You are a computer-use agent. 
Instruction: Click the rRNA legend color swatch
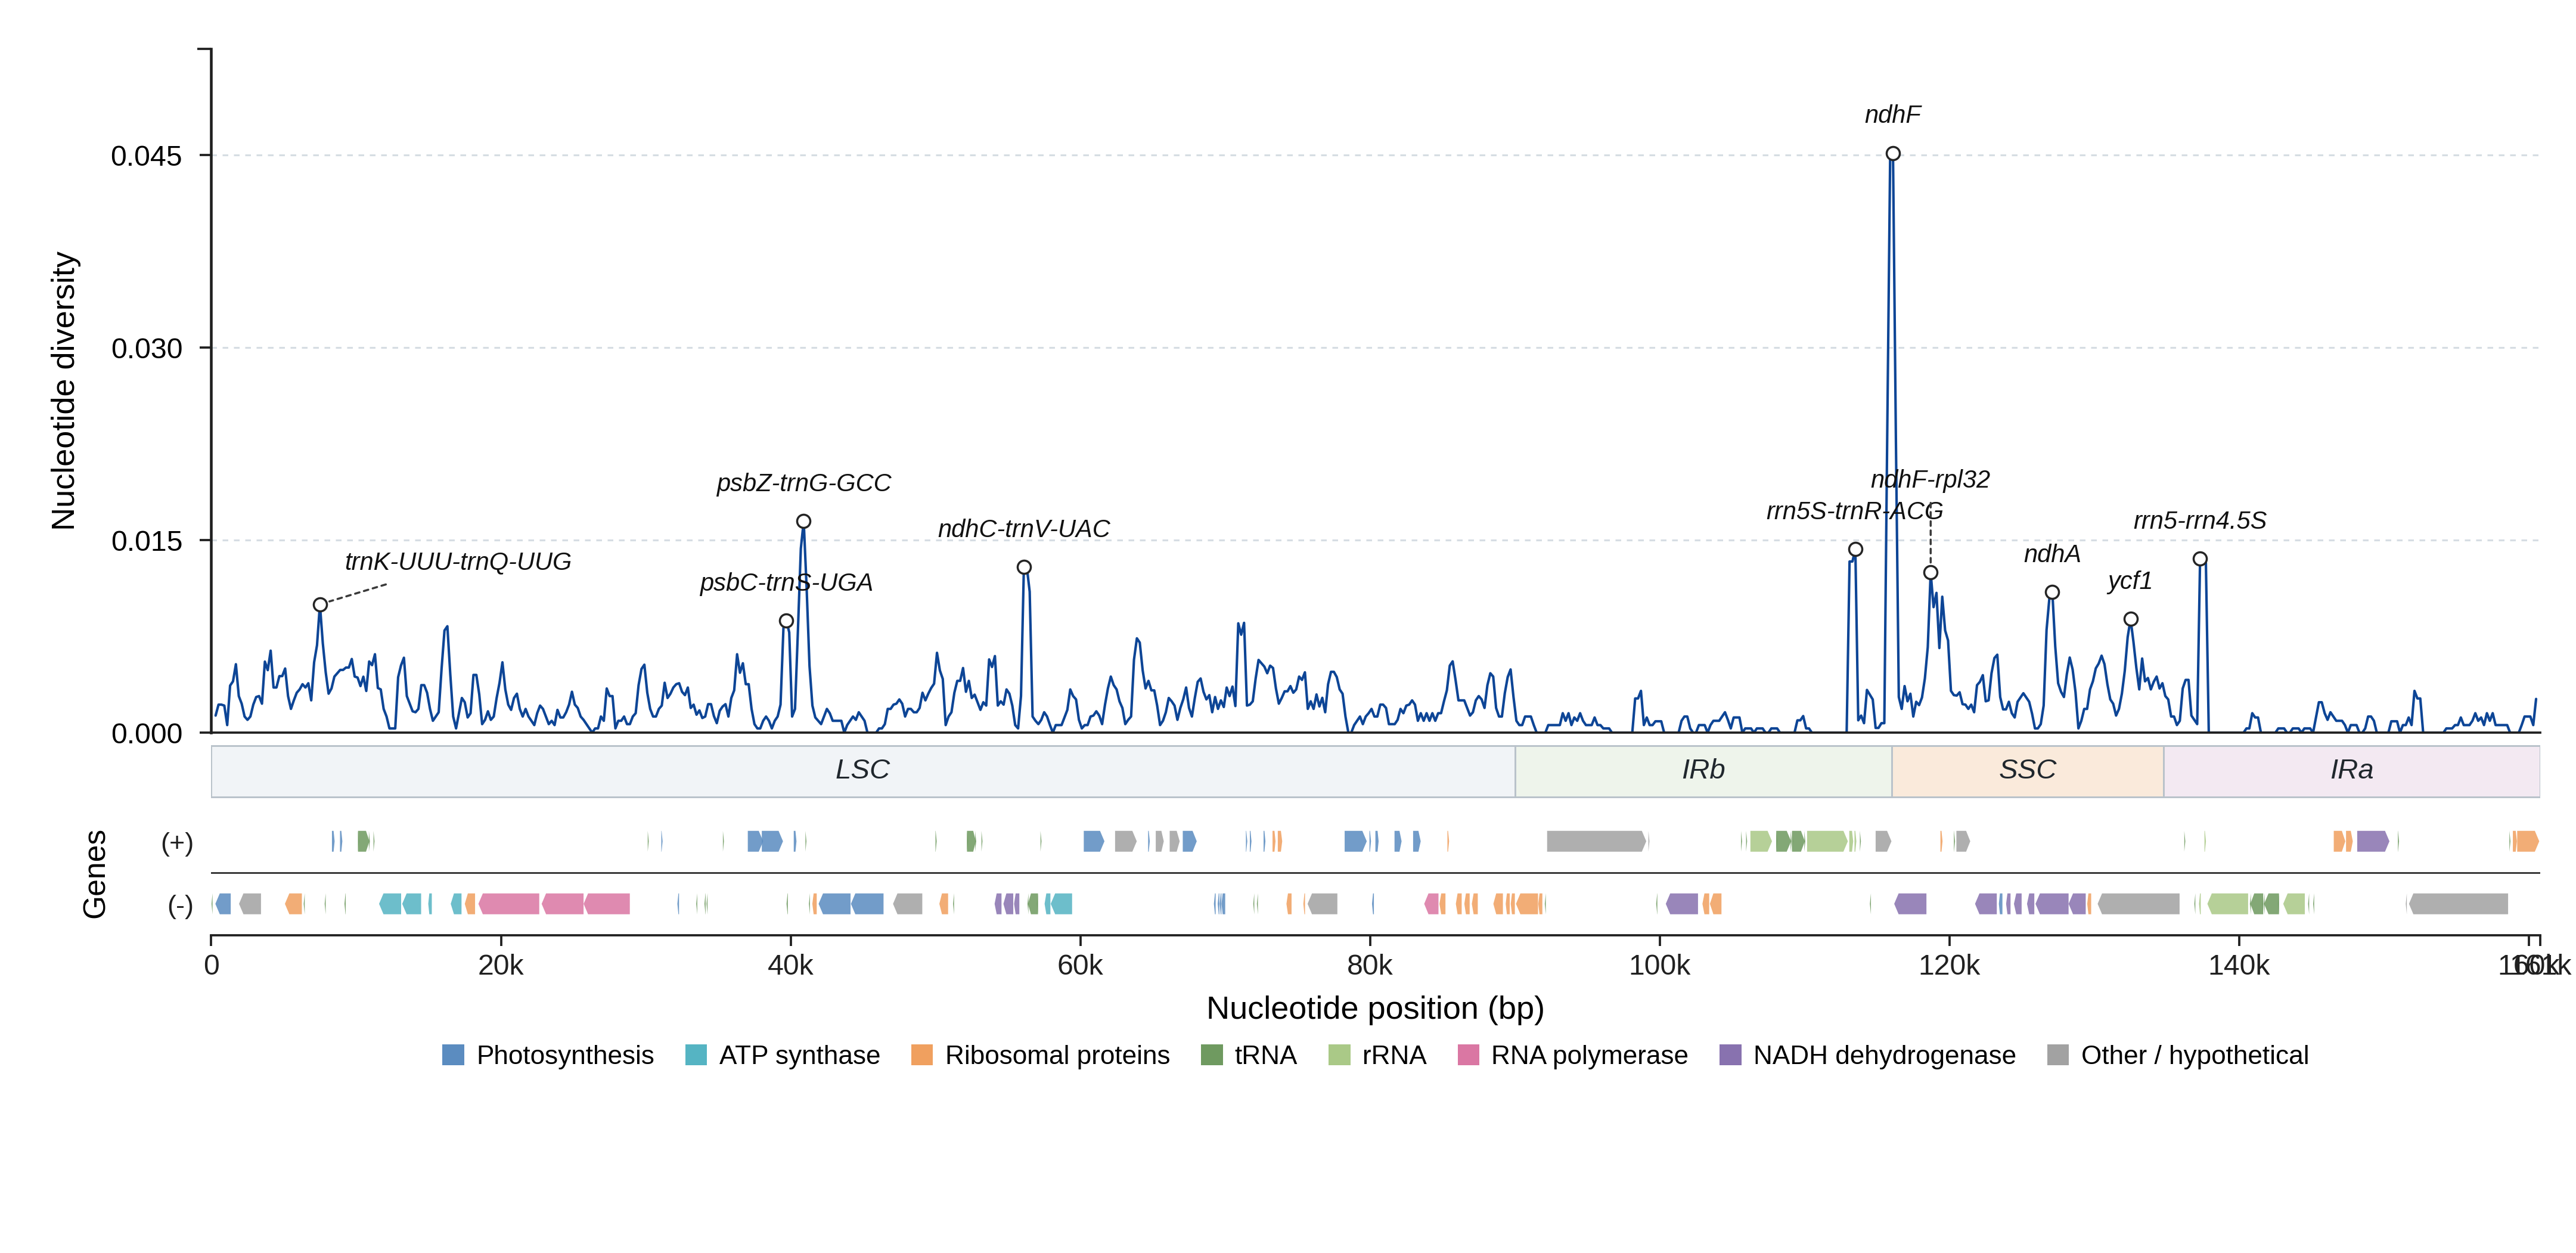1339,1055
